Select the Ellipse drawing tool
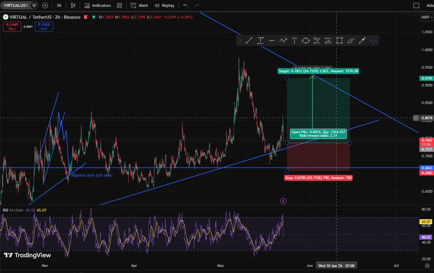This screenshot has height=273, width=434. point(306,41)
